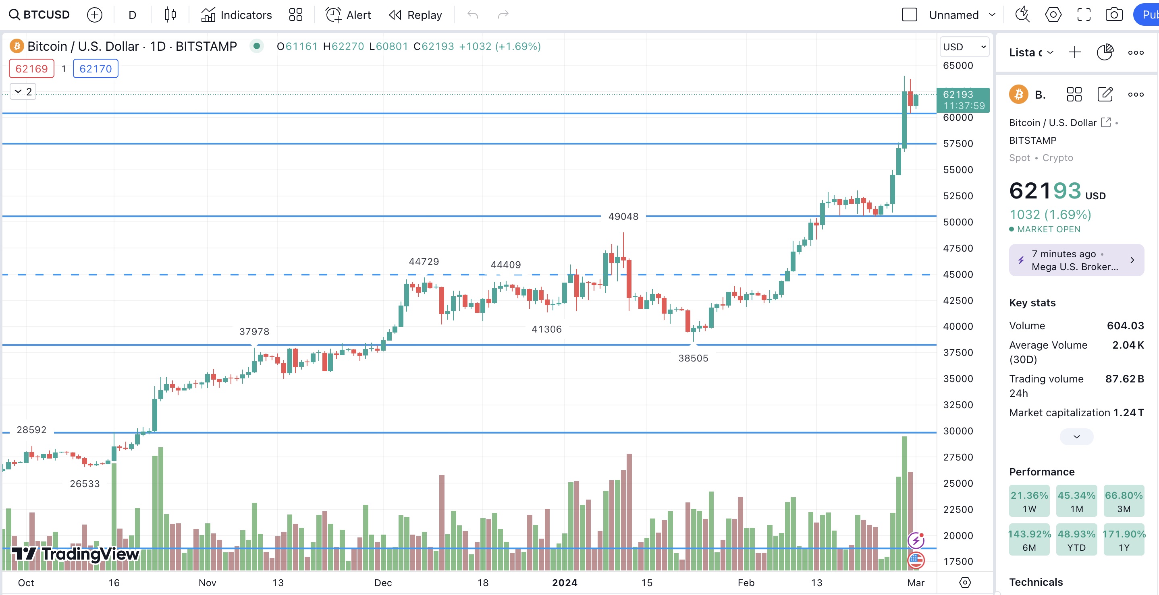This screenshot has width=1159, height=595.
Task: Collapse the indicators legend showing 2
Action: pyautogui.click(x=23, y=92)
